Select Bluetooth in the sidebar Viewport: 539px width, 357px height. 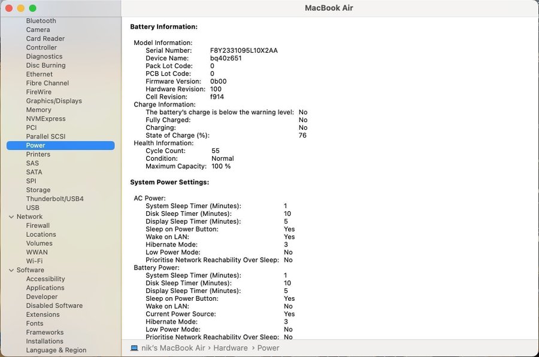(41, 21)
